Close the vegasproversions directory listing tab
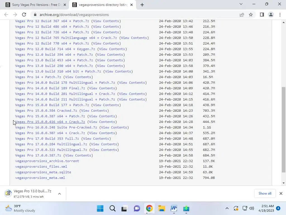The height and width of the screenshot is (215, 286). tap(132, 5)
